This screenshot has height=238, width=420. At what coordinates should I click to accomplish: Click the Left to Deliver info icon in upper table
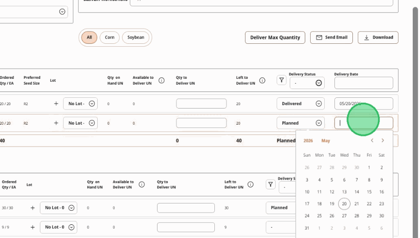[x=262, y=80]
